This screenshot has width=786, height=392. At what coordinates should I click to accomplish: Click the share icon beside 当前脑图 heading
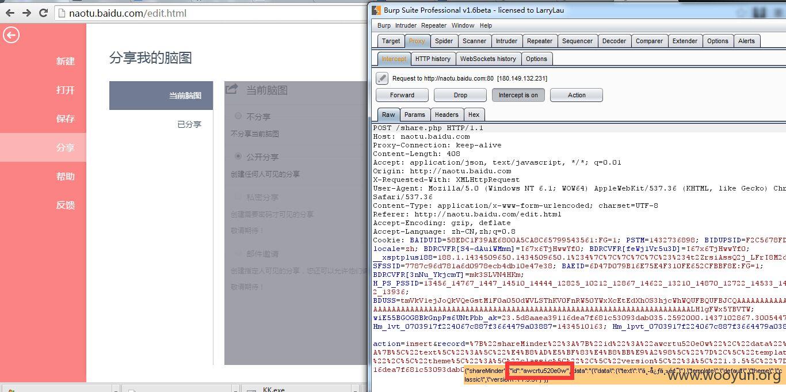coord(231,89)
